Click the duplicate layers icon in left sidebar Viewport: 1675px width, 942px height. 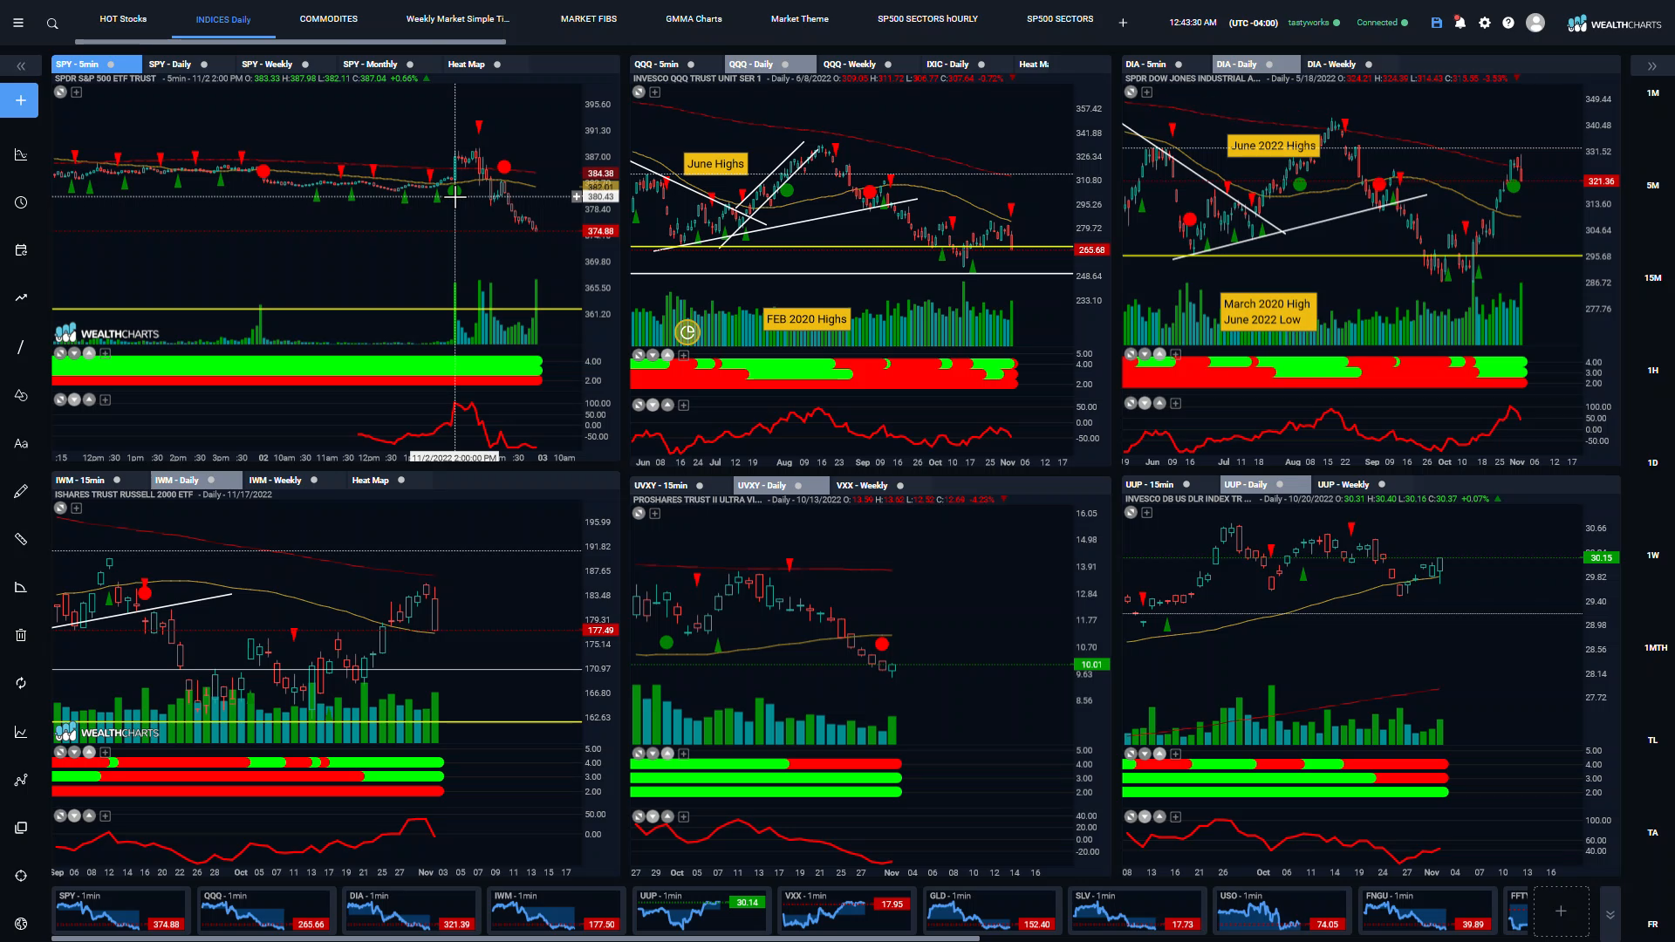pos(21,828)
